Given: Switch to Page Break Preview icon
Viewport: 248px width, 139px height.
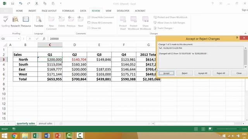Looking at the screenshot, I should 210,129.
